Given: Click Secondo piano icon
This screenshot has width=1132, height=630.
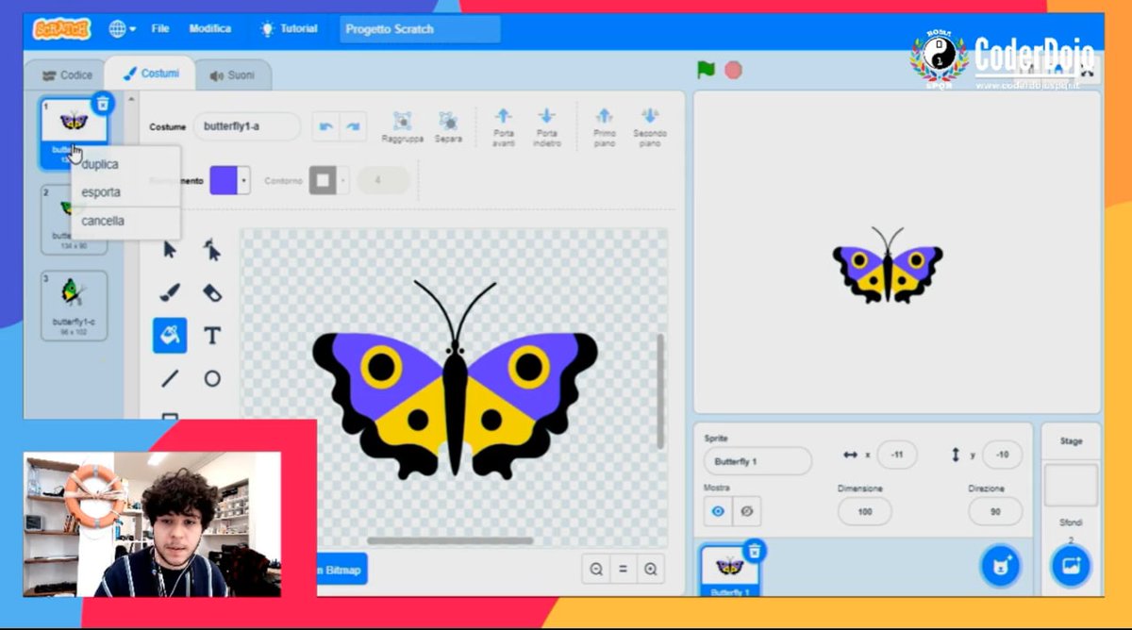Looking at the screenshot, I should click(x=650, y=116).
